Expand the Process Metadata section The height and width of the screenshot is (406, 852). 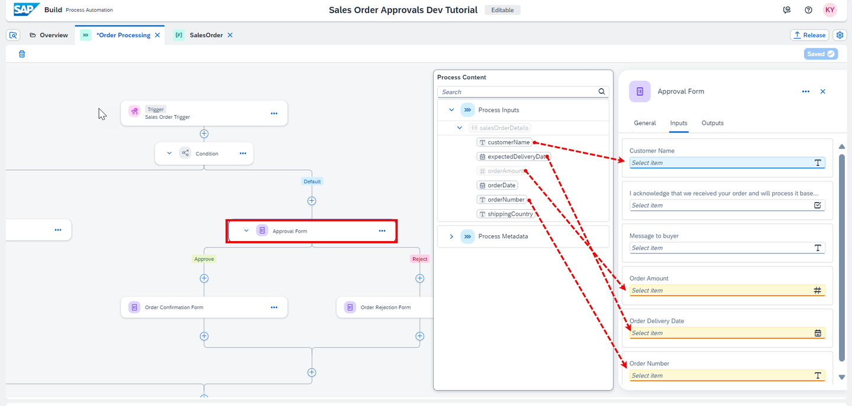451,236
